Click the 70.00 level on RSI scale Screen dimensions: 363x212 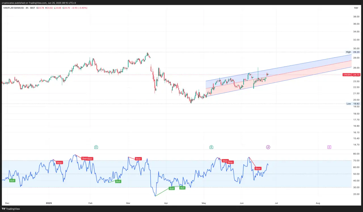point(356,160)
